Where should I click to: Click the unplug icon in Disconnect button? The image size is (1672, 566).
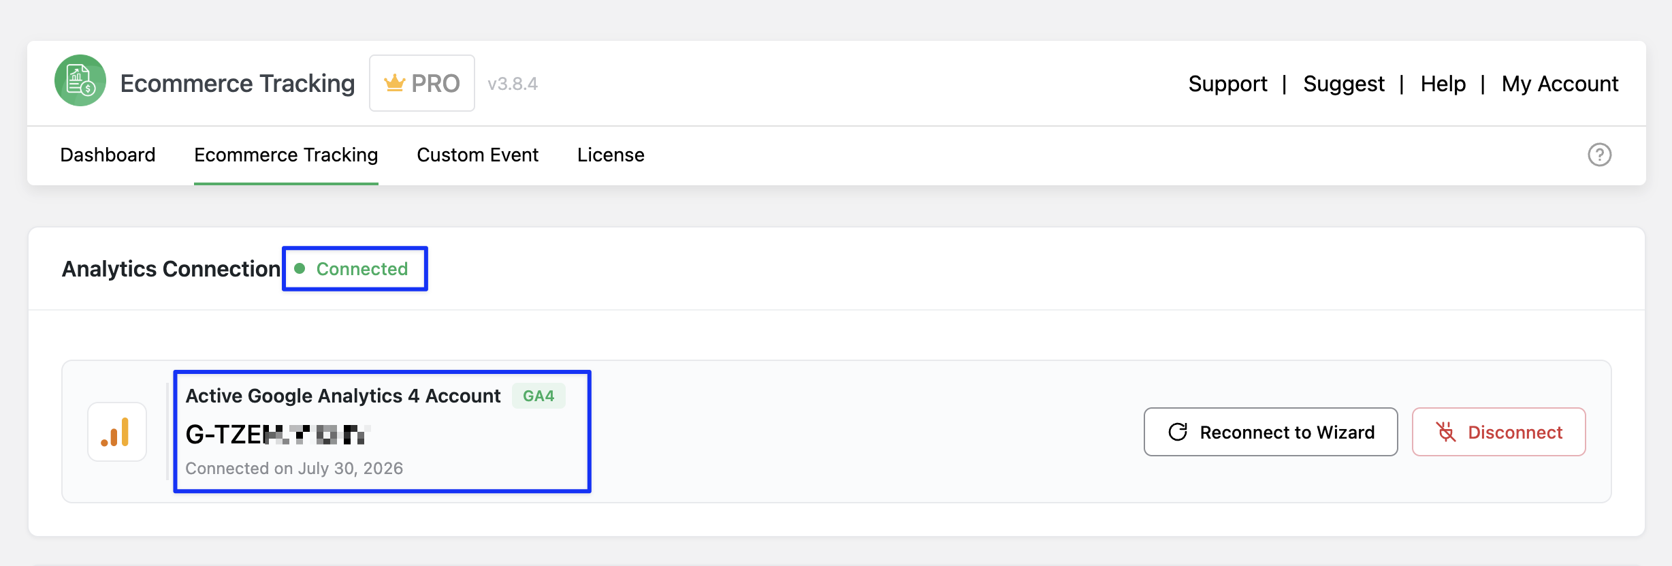1446,432
